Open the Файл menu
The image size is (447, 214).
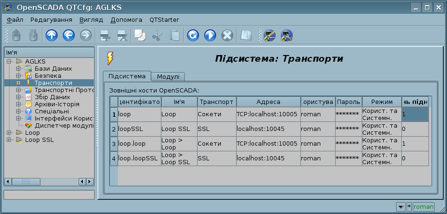point(15,20)
